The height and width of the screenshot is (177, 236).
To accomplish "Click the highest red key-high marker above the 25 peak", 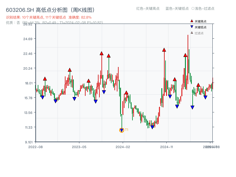I will click(185, 55).
